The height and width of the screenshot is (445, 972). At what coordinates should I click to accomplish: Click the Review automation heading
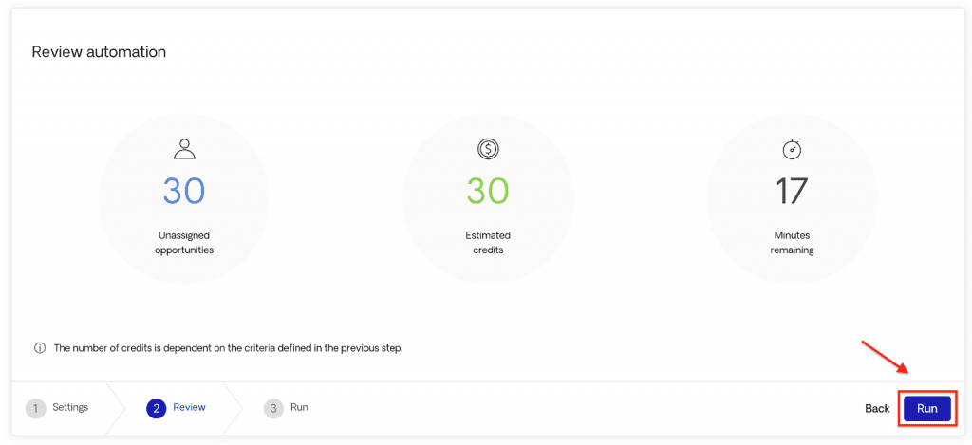(x=99, y=52)
